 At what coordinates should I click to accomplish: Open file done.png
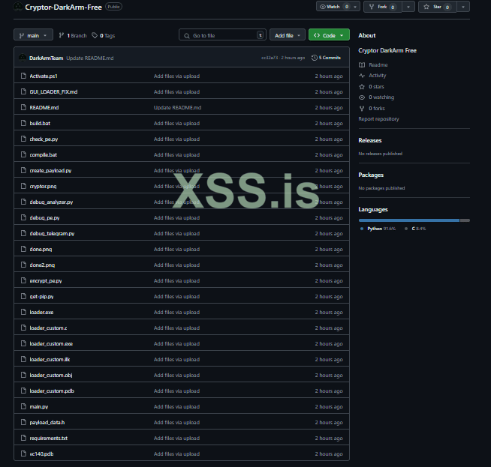pyautogui.click(x=41, y=250)
